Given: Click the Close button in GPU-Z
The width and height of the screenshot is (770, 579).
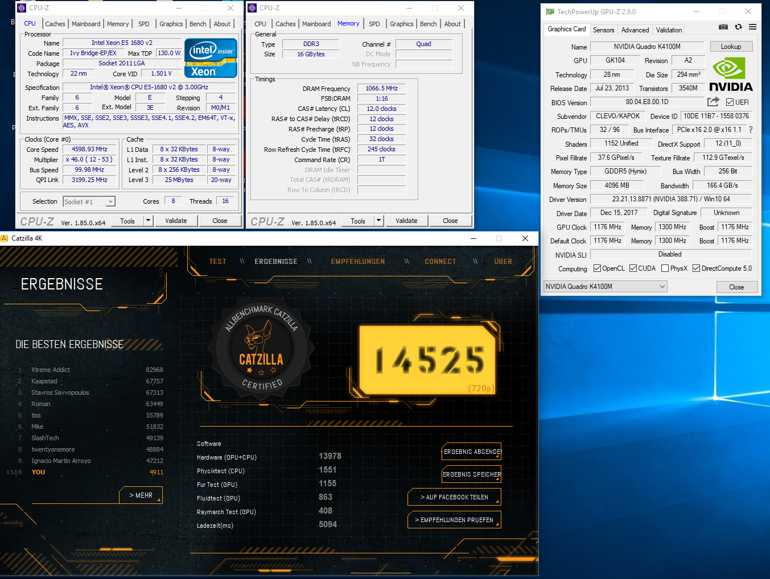Looking at the screenshot, I should [x=736, y=287].
